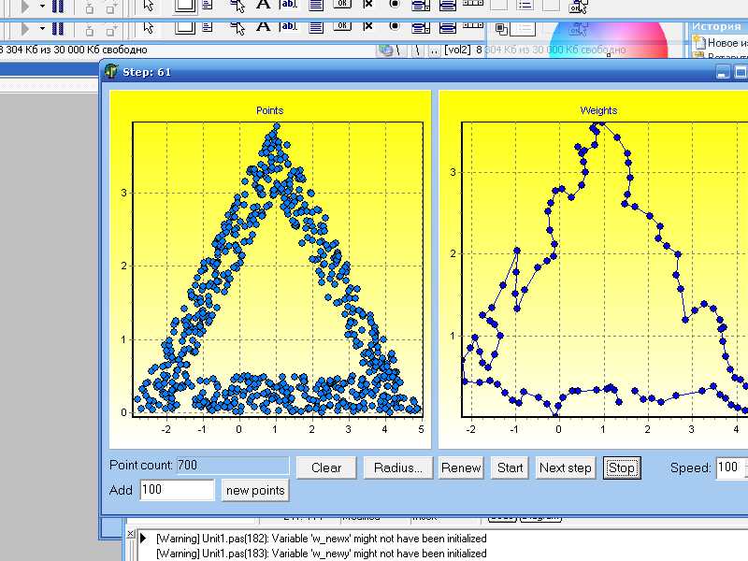
Task: Select the RadioButton component in palette
Action: [x=394, y=26]
